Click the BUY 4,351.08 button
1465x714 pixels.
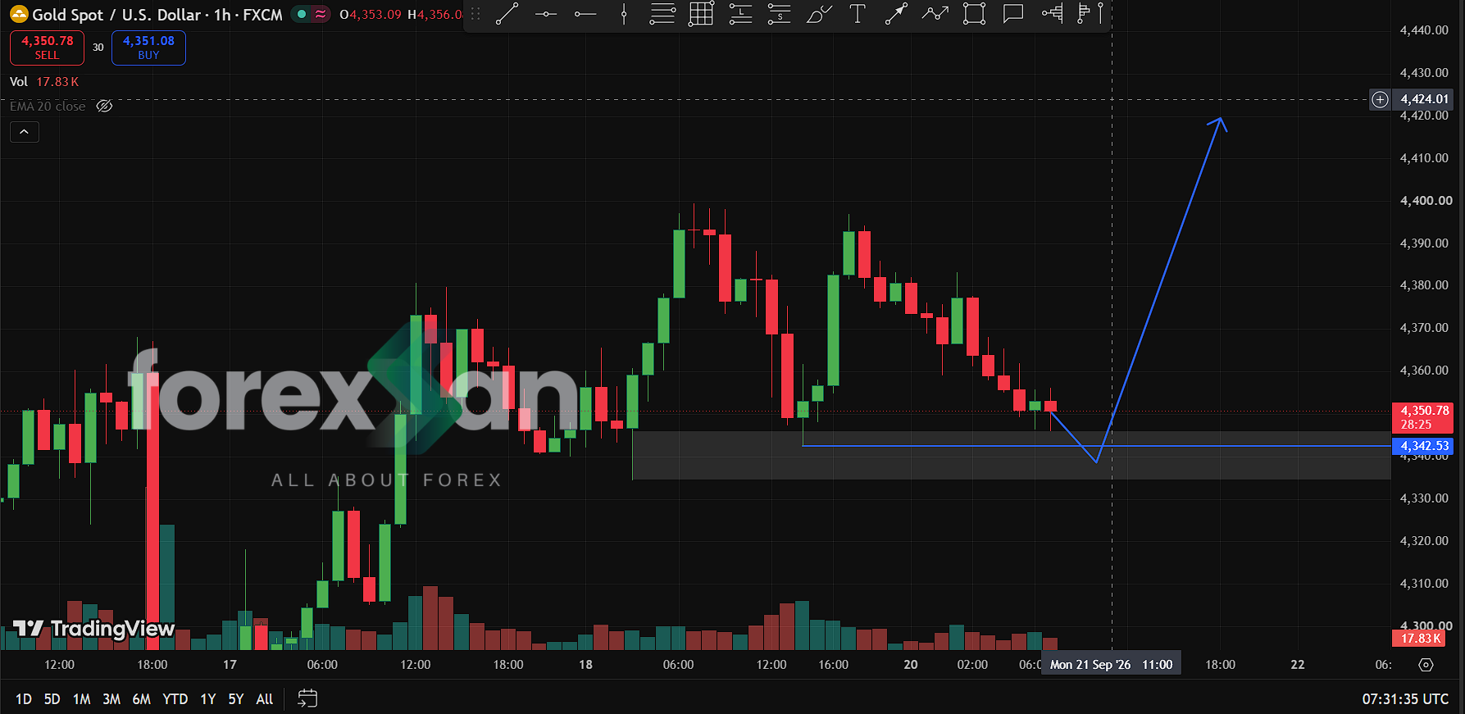click(148, 48)
